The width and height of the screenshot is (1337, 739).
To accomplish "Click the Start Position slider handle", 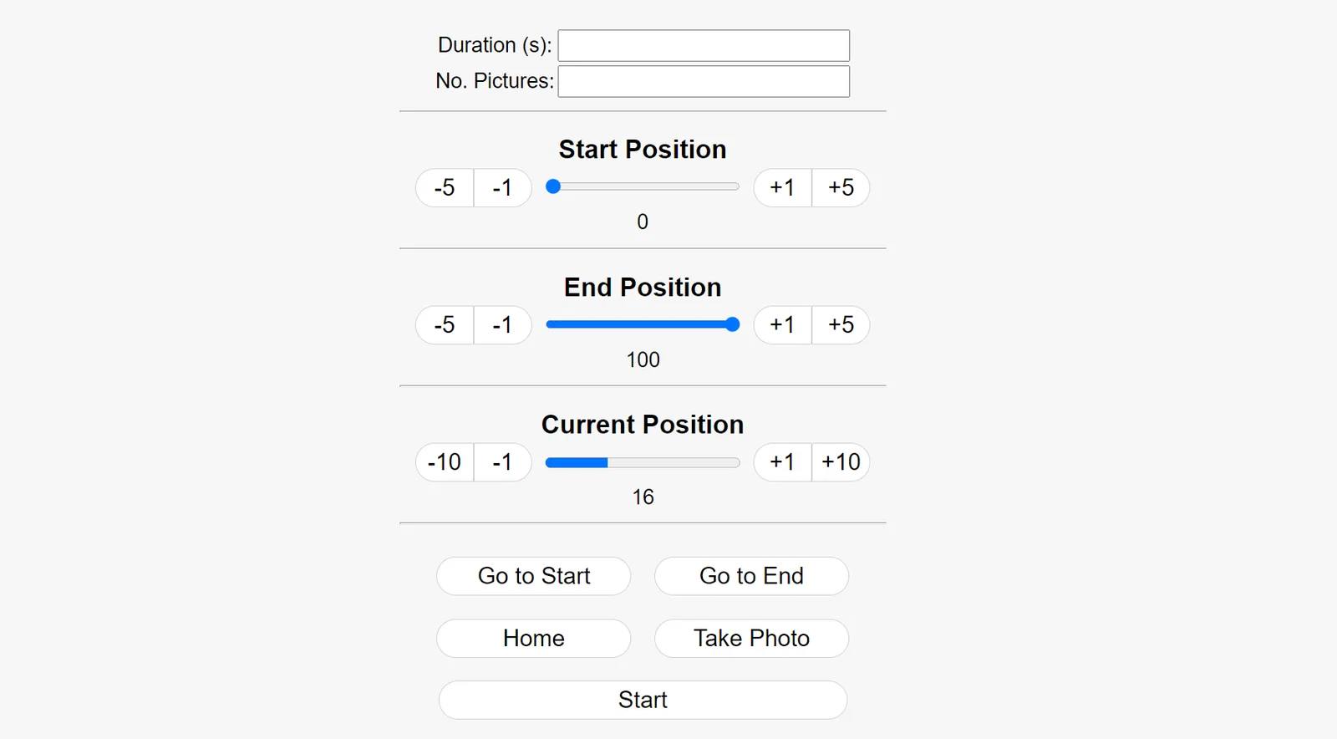I will [x=553, y=187].
